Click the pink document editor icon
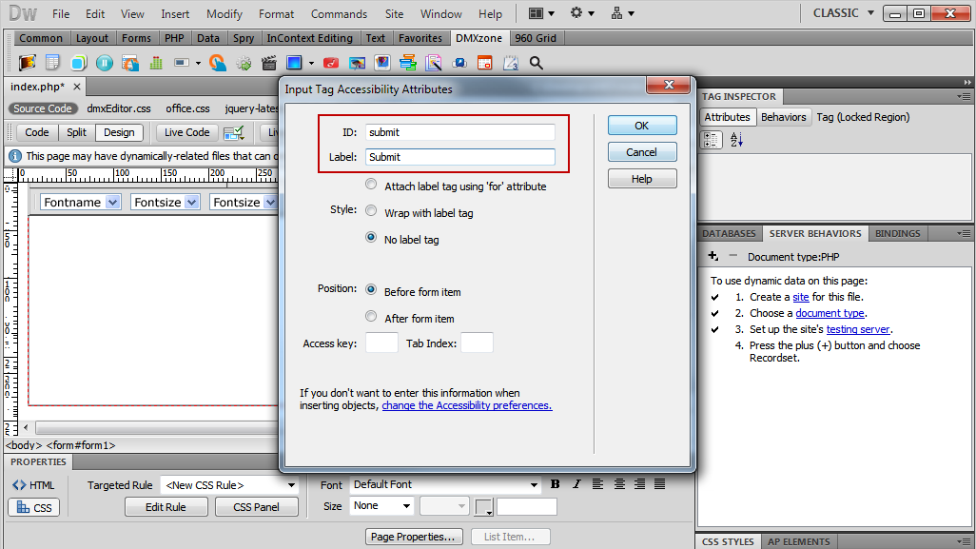976x549 pixels. (x=434, y=63)
